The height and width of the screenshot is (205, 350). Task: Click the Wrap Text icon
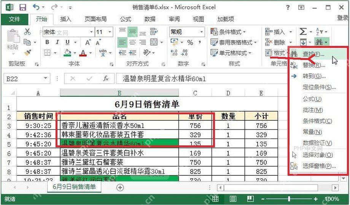tap(154, 32)
